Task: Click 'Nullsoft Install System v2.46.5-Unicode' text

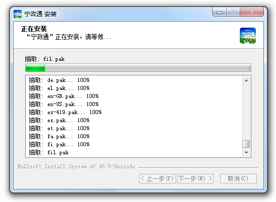Action: (x=76, y=166)
